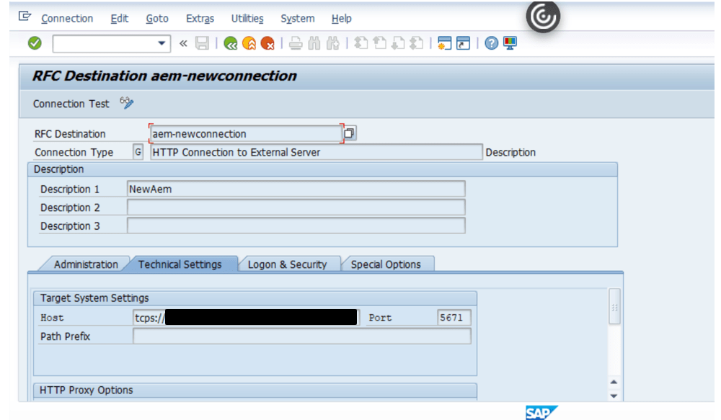Click the Path Prefix input field
Viewport: 721px width, 420px height.
coord(301,336)
